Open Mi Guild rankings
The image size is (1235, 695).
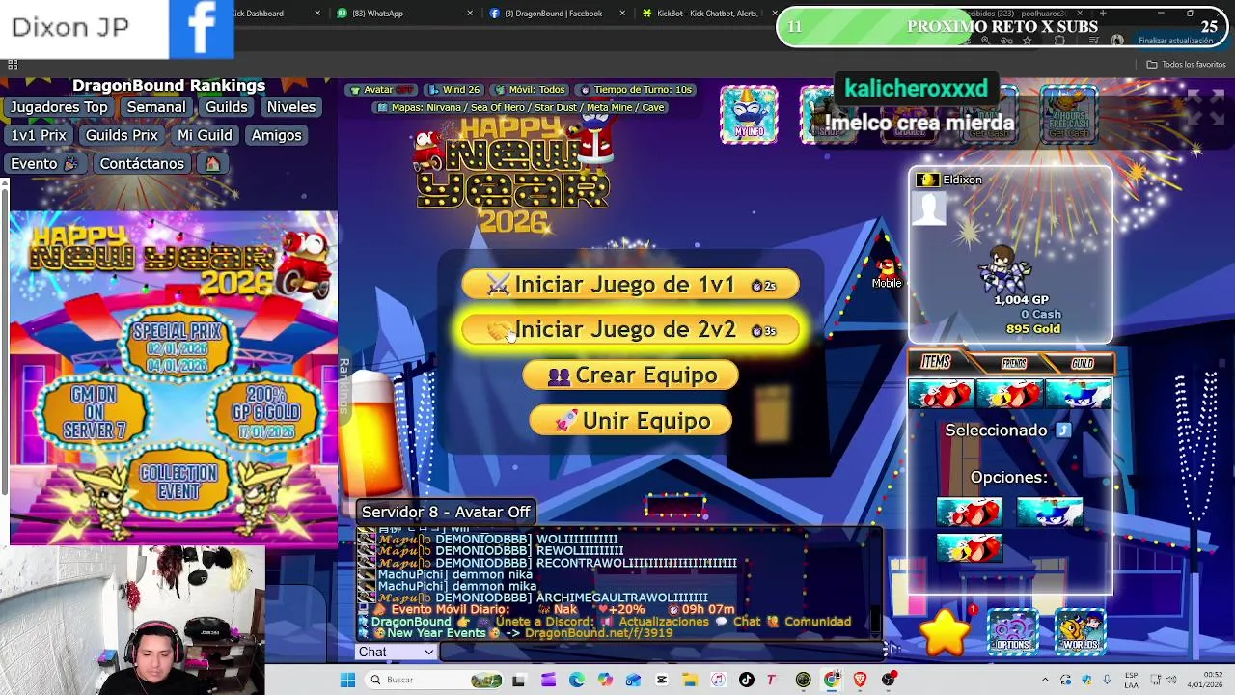tap(205, 135)
